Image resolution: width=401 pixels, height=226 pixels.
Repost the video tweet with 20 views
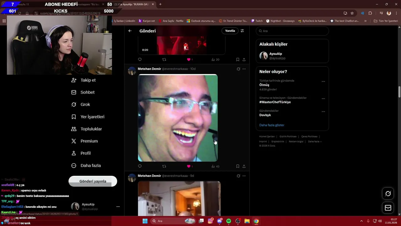pos(164,59)
